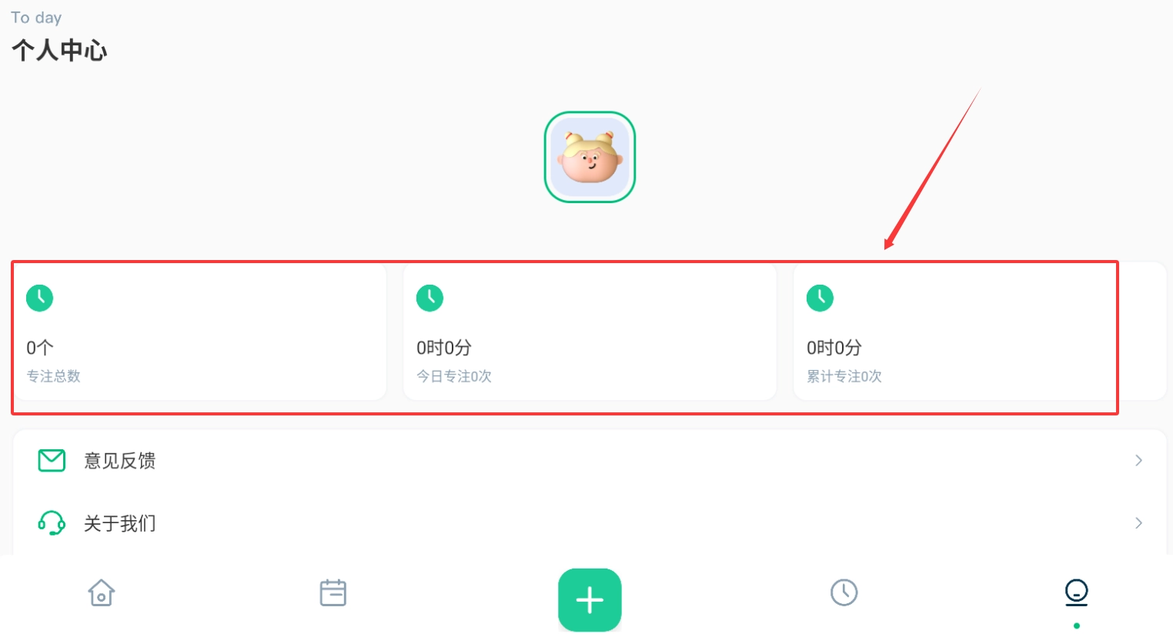The width and height of the screenshot is (1173, 637).
Task: Tap the green plus add button
Action: [590, 600]
